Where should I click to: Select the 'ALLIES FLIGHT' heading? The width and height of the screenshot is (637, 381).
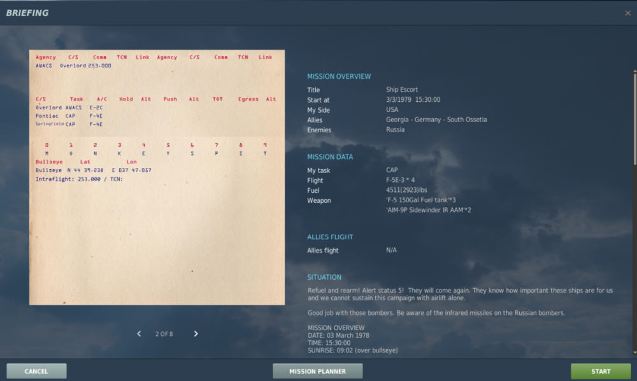330,237
